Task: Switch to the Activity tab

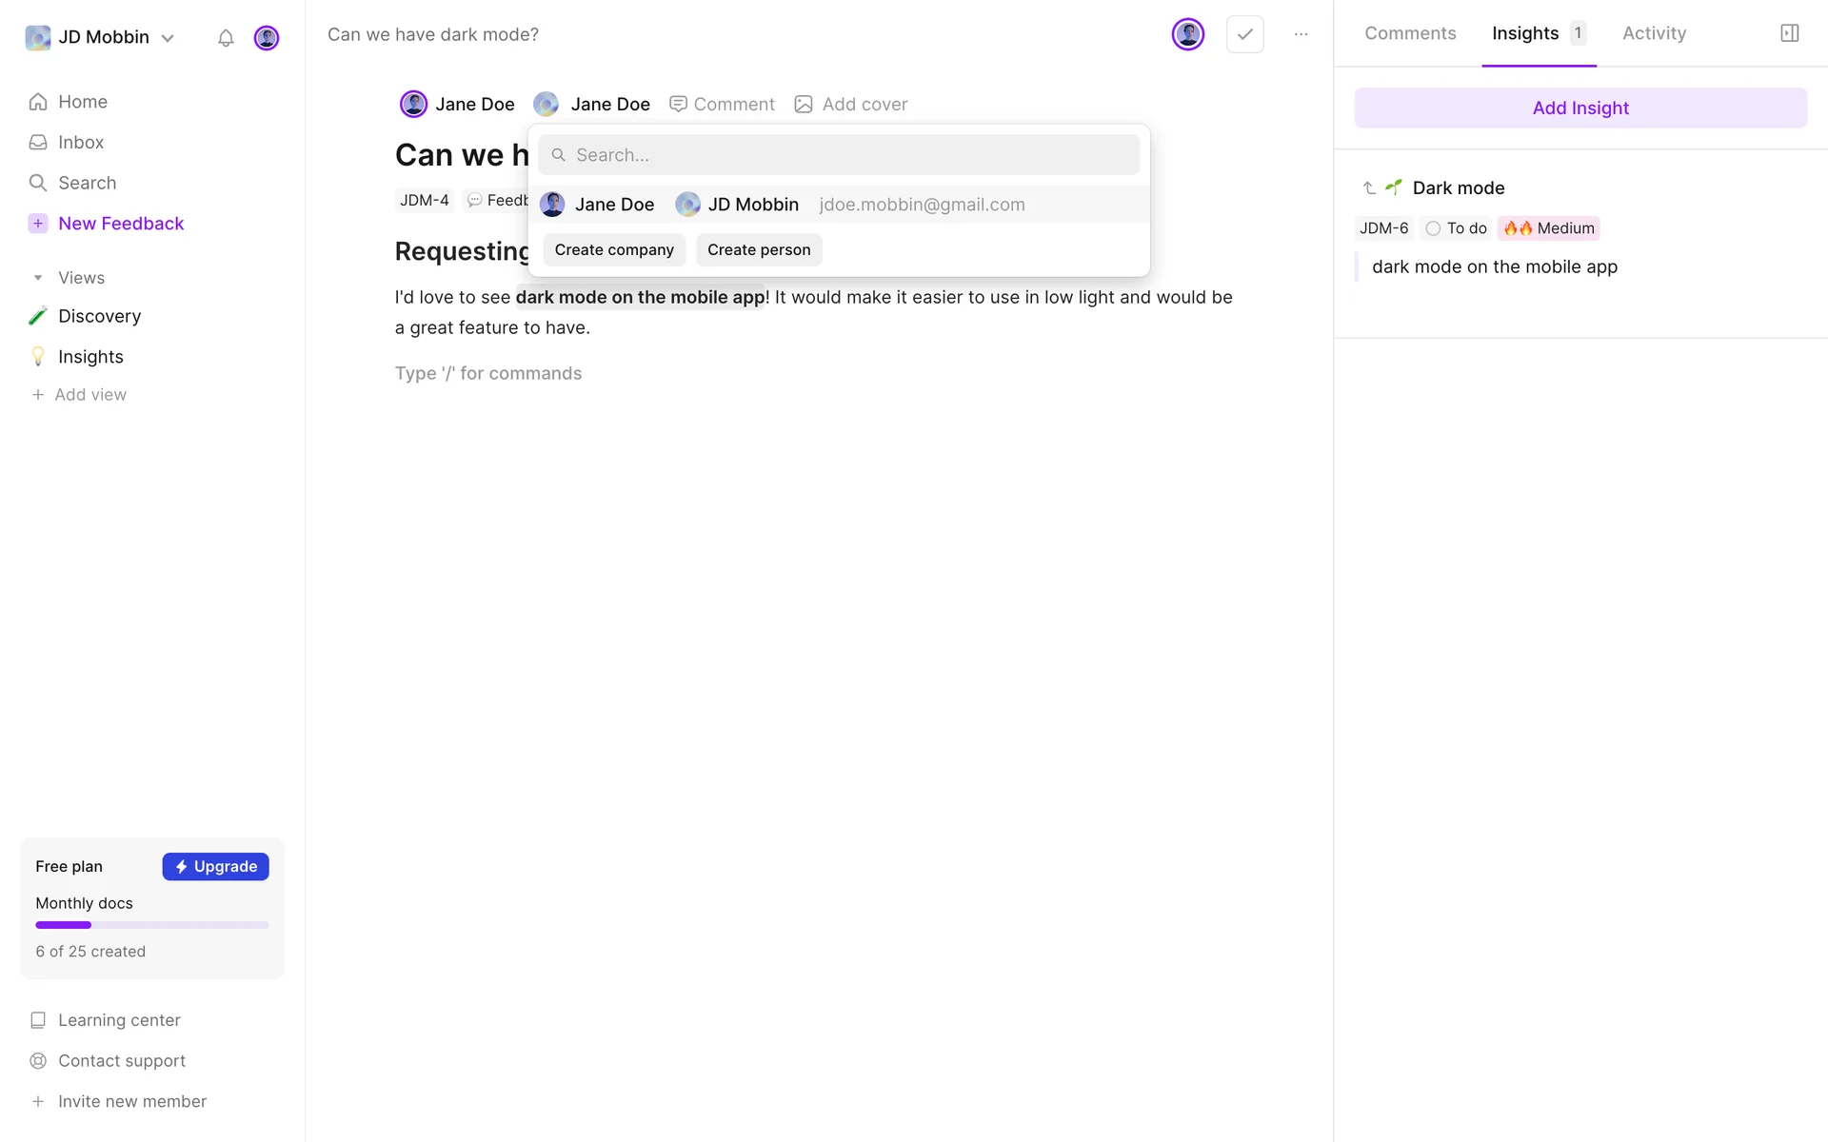Action: (x=1654, y=33)
